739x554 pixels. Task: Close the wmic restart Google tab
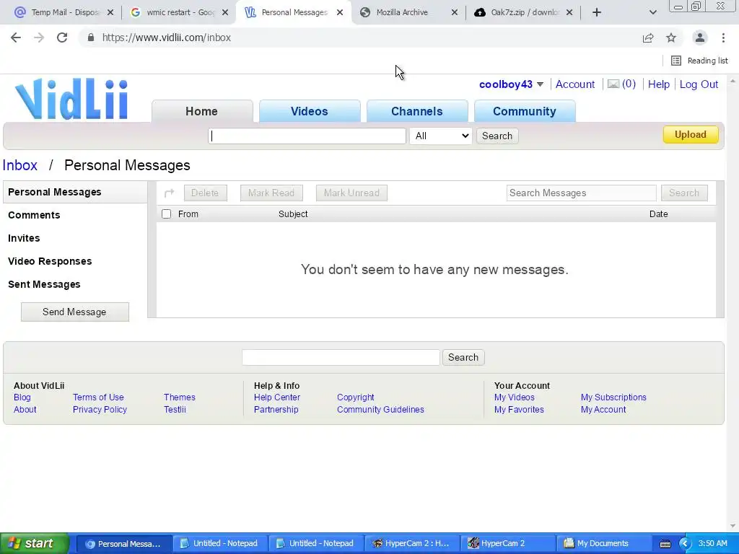coord(225,12)
